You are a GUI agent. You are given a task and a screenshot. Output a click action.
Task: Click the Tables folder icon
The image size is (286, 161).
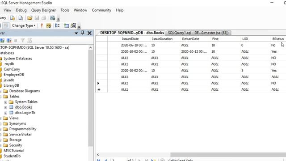5,97
